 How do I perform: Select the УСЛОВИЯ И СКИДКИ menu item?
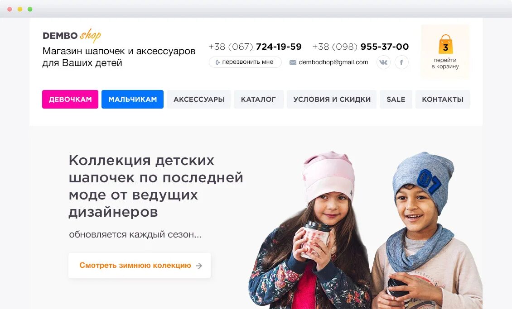pos(332,100)
